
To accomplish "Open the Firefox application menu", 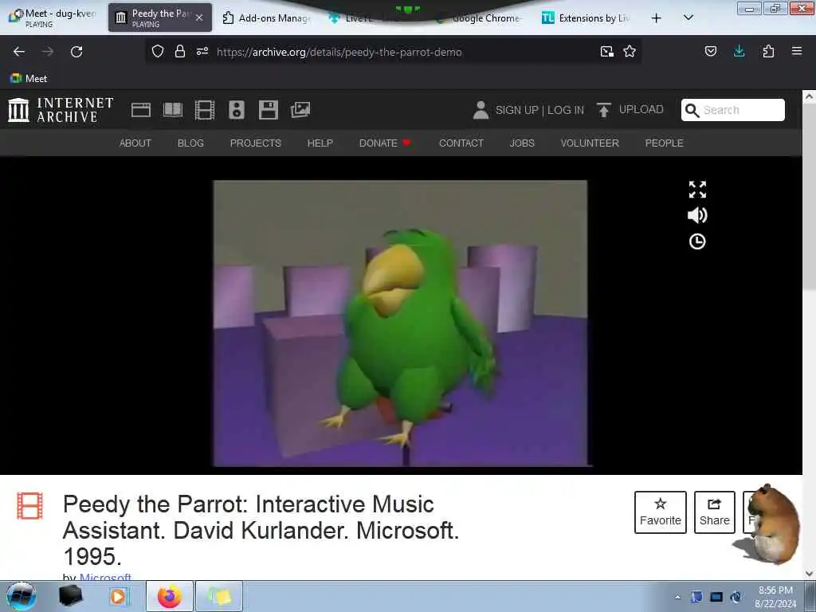I will pyautogui.click(x=797, y=51).
